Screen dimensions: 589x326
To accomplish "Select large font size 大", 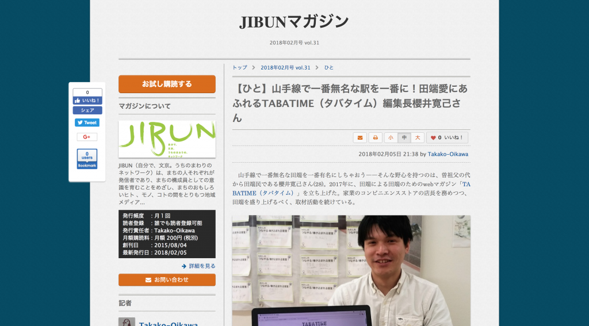I will click(x=418, y=137).
